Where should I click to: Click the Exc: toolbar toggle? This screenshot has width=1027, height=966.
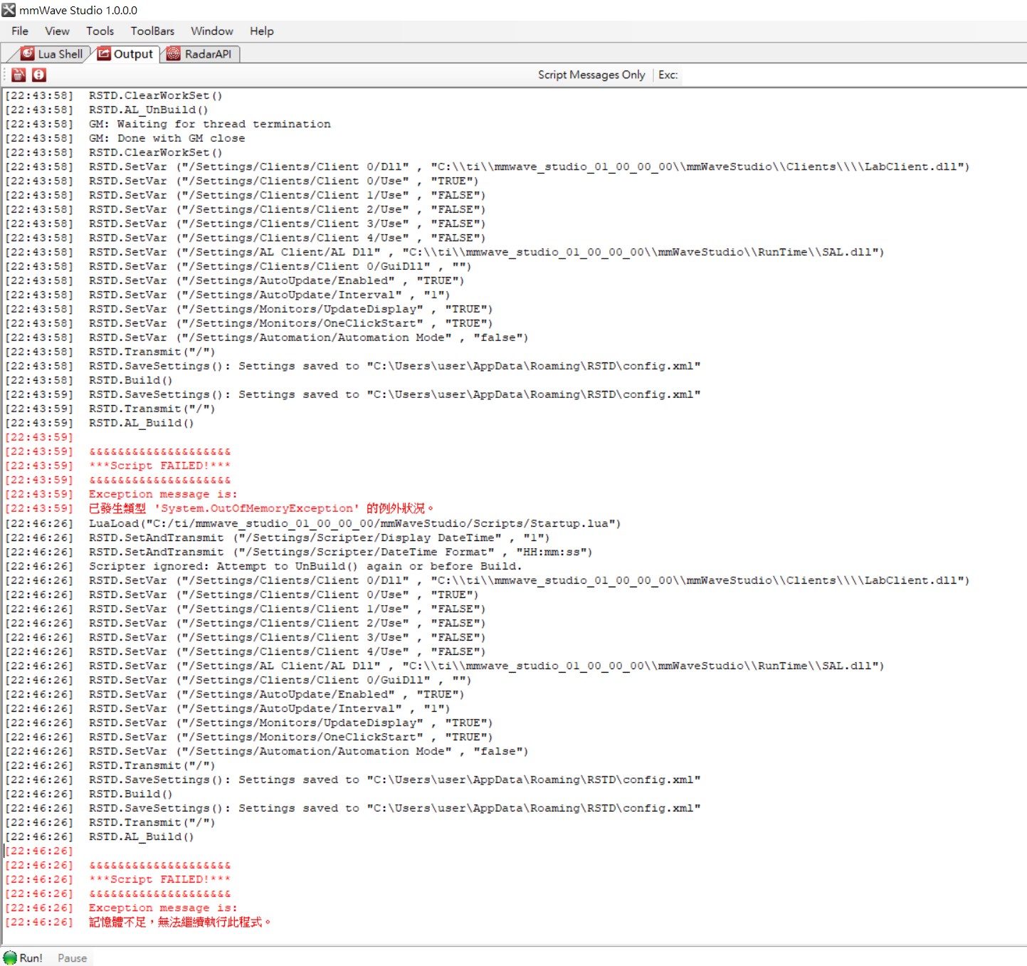tap(668, 75)
